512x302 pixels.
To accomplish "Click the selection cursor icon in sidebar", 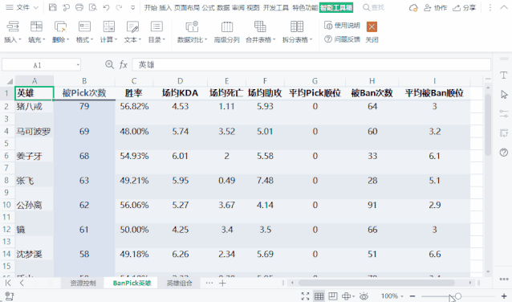I will (504, 95).
